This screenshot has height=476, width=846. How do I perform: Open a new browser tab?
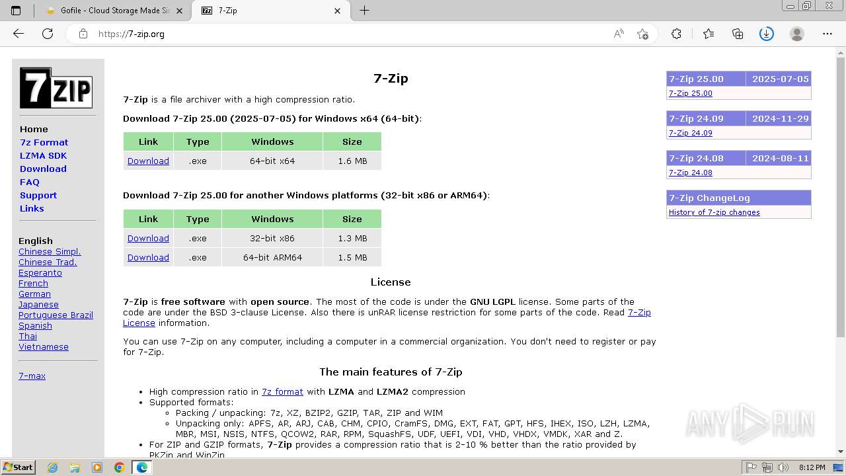(x=364, y=11)
